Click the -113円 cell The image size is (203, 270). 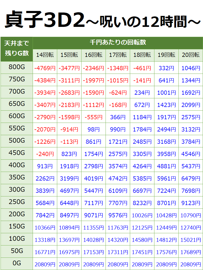69,142
